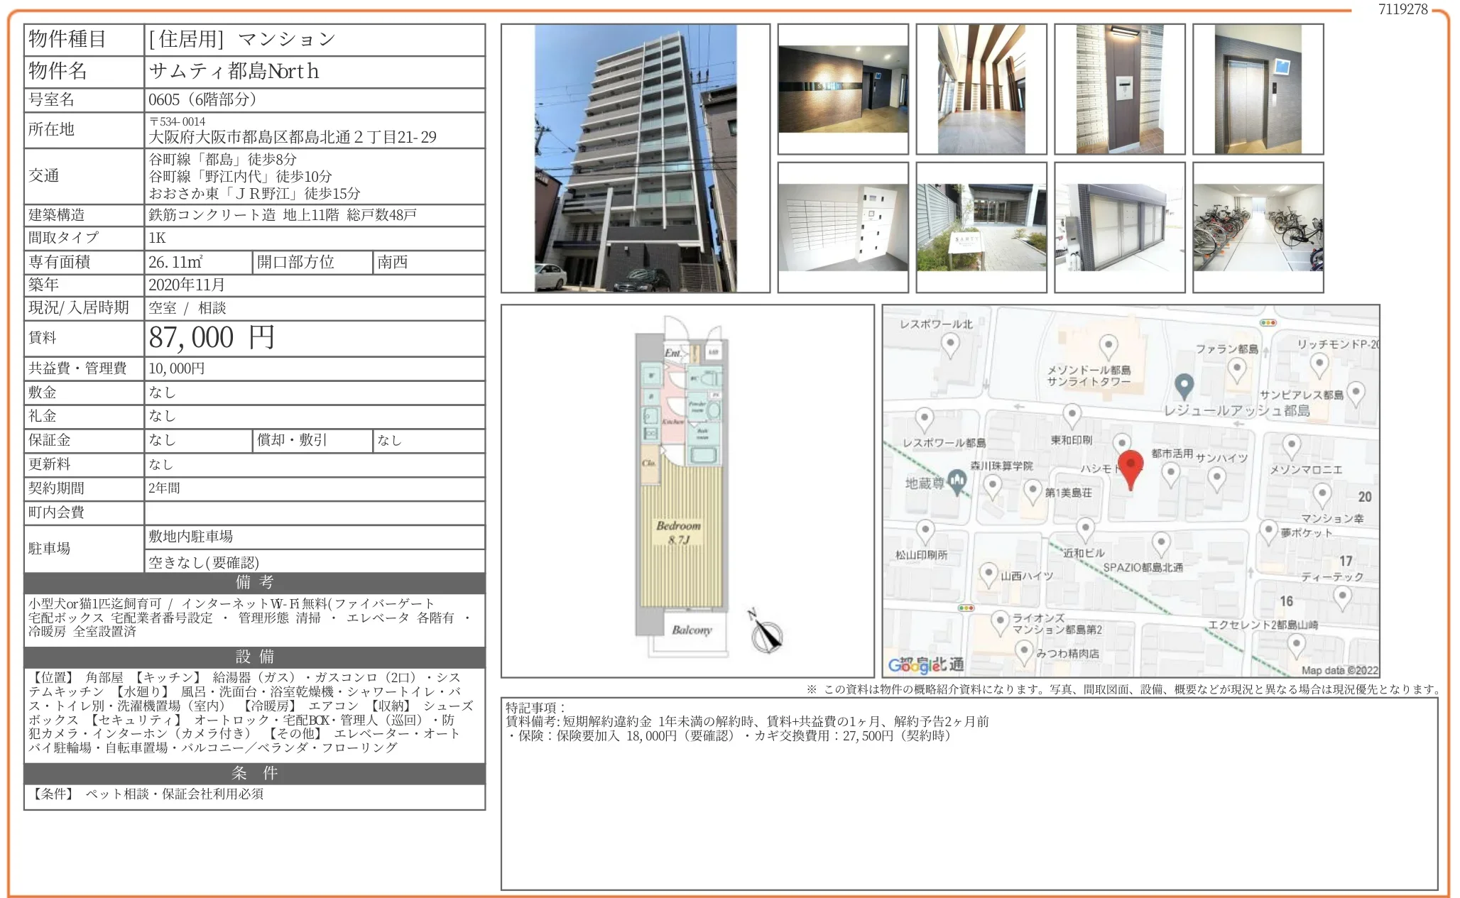Click the 東和印刷 map pin

click(1072, 414)
